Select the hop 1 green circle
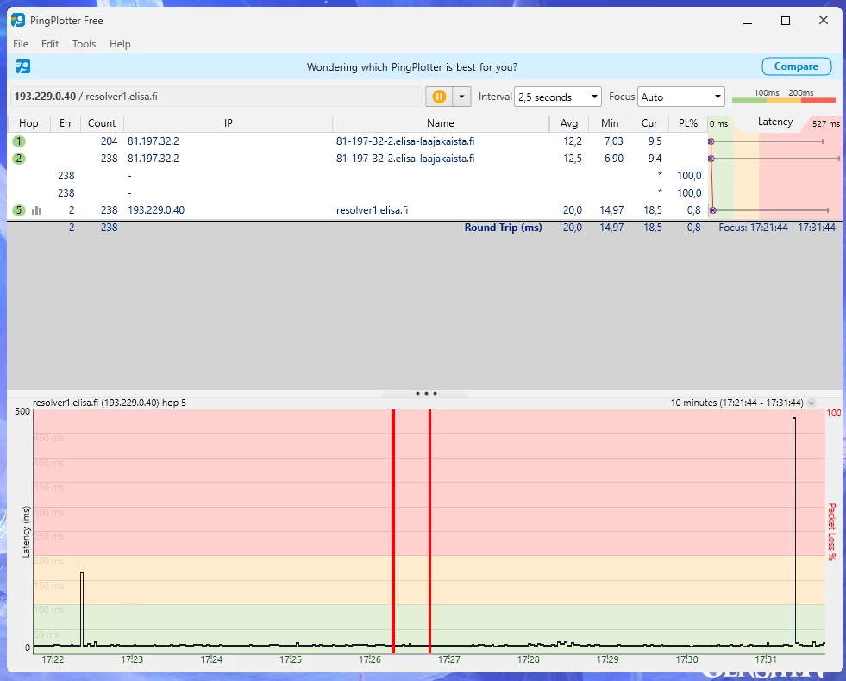 (19, 141)
